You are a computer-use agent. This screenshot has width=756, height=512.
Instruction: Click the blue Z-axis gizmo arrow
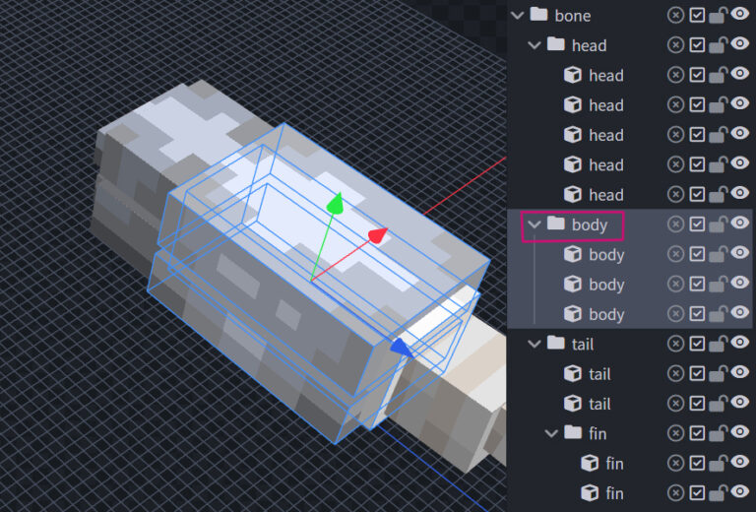[x=401, y=347]
